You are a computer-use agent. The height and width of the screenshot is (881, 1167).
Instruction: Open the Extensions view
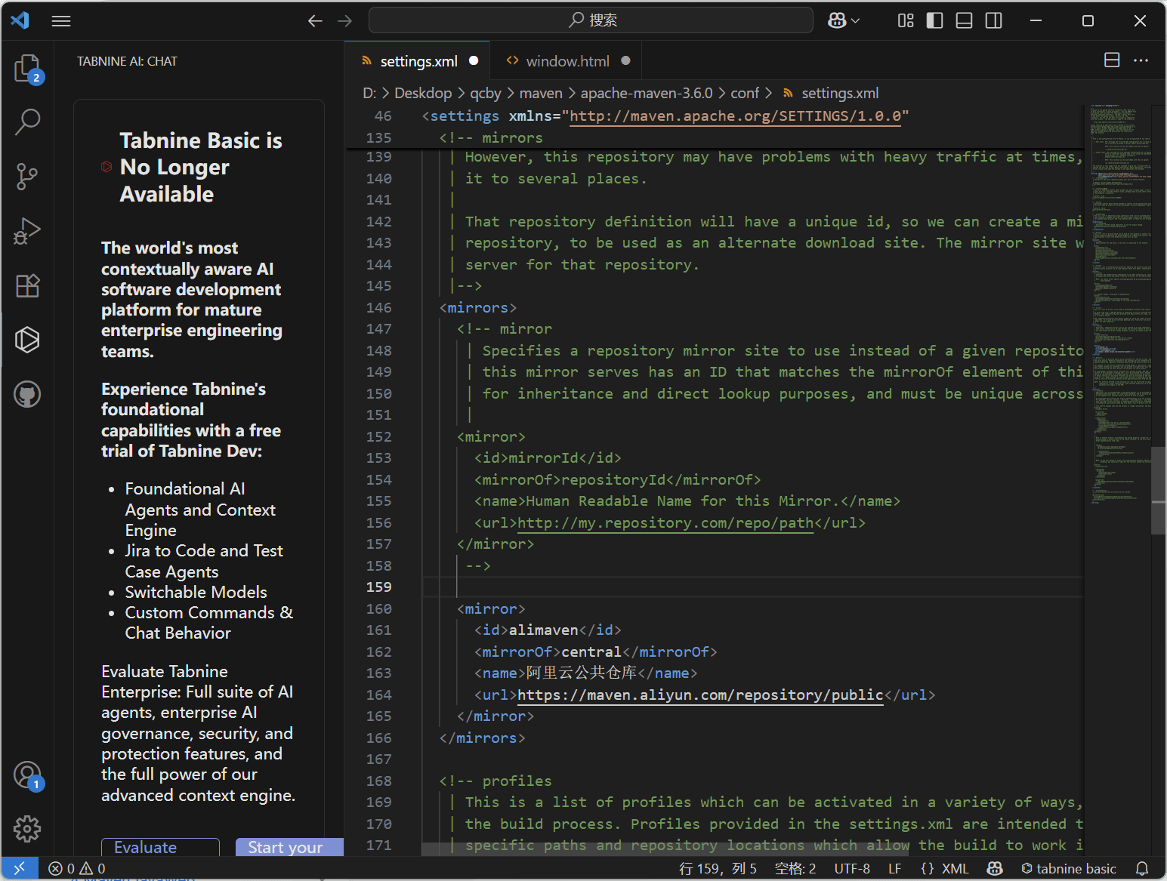27,285
